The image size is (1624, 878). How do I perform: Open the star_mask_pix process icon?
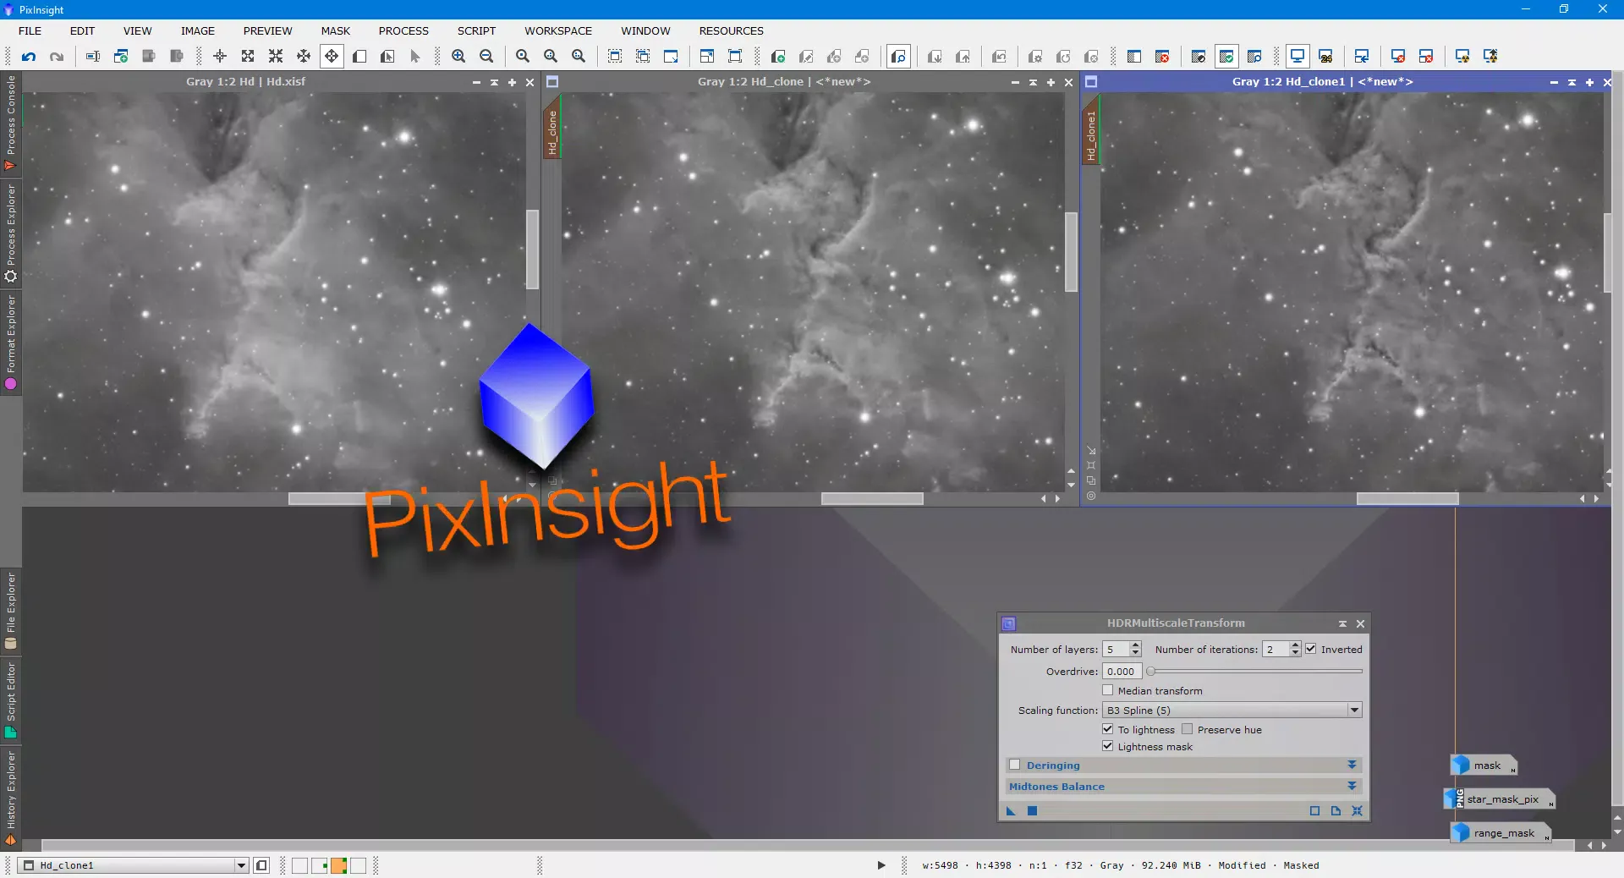(x=1499, y=799)
